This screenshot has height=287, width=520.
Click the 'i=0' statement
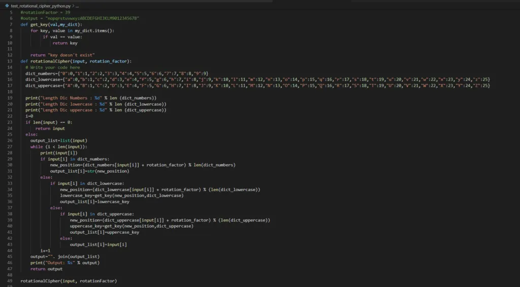tap(29, 116)
